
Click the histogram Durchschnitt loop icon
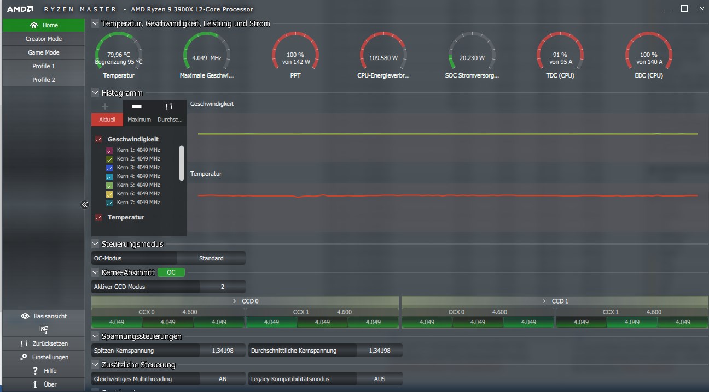click(168, 106)
